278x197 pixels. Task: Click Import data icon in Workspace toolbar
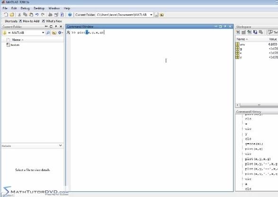coord(250,32)
